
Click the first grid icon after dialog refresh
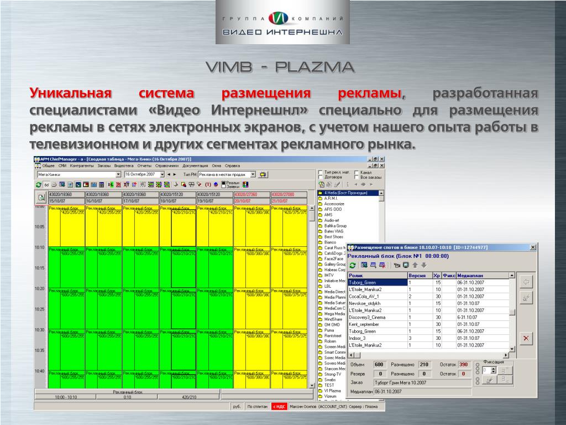364,265
